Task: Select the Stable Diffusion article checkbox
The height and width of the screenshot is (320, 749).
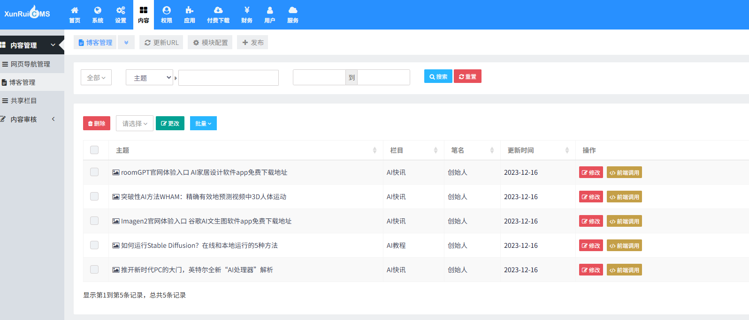Action: [94, 245]
